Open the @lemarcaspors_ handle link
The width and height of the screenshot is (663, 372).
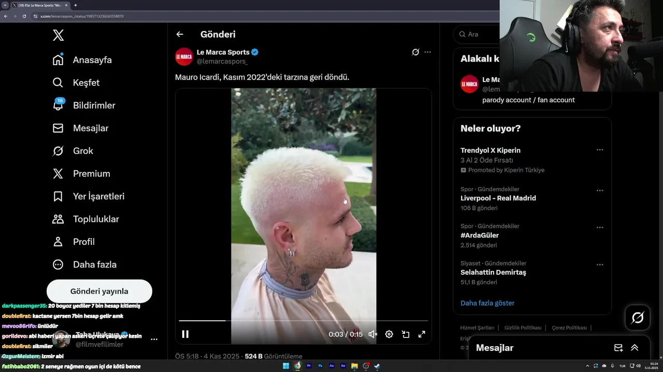222,61
